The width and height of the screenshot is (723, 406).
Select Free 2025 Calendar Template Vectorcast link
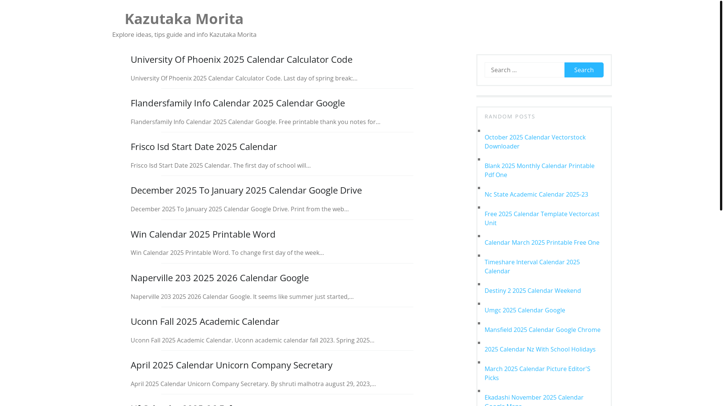542,218
